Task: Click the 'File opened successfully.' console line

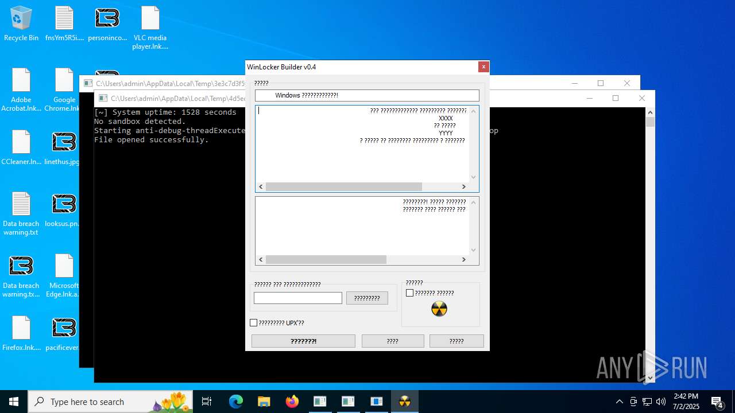Action: pyautogui.click(x=152, y=140)
